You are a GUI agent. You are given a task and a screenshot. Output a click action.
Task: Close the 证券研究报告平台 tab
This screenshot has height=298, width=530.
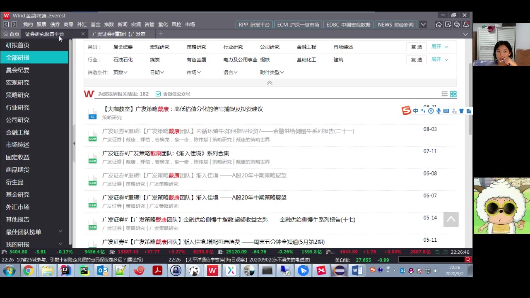coord(83,34)
